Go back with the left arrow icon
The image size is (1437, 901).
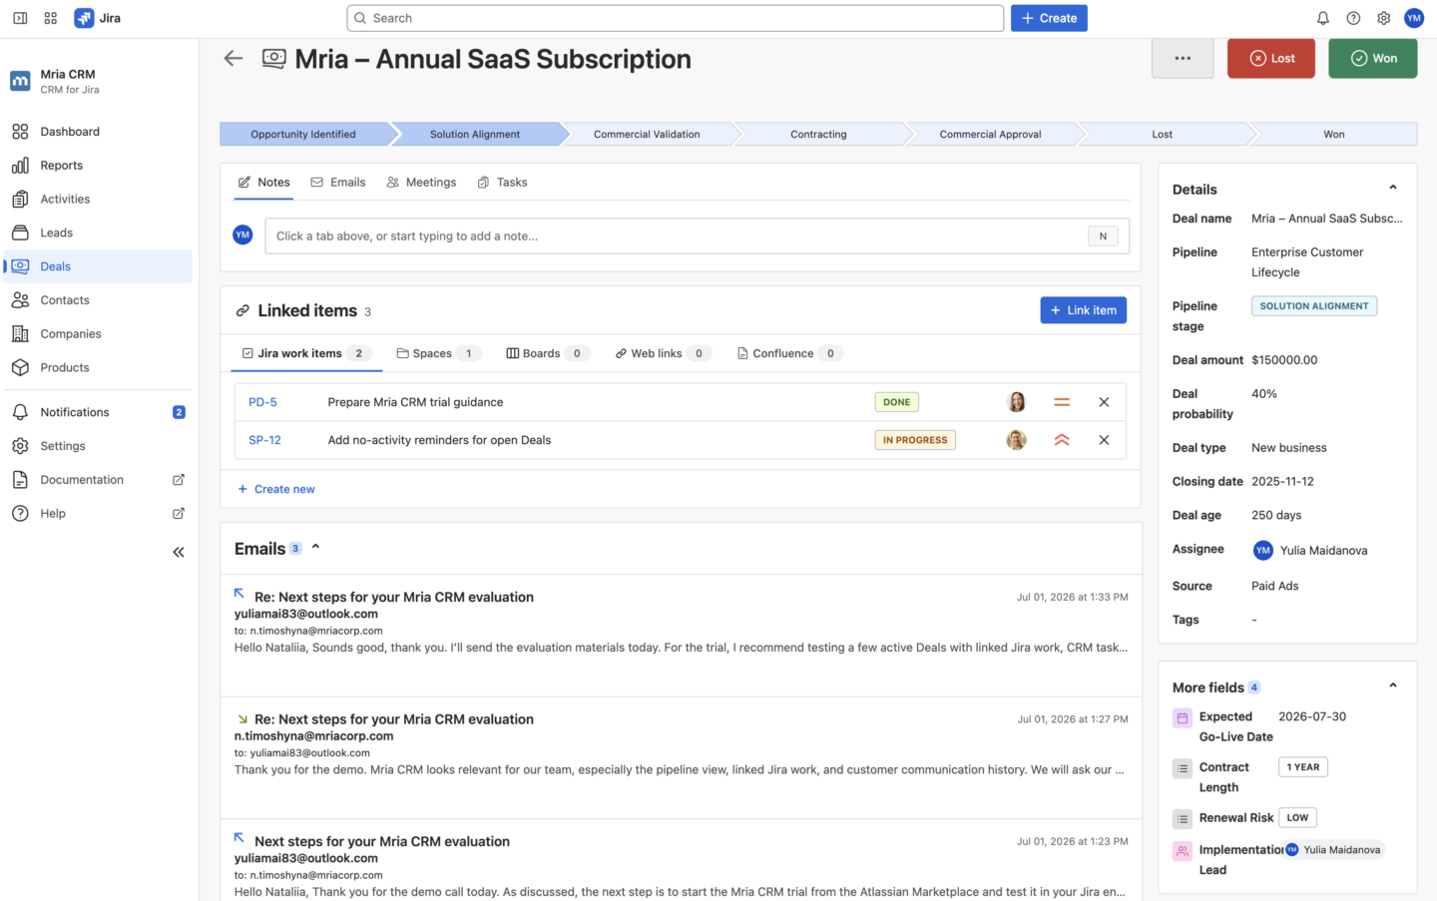click(x=234, y=59)
